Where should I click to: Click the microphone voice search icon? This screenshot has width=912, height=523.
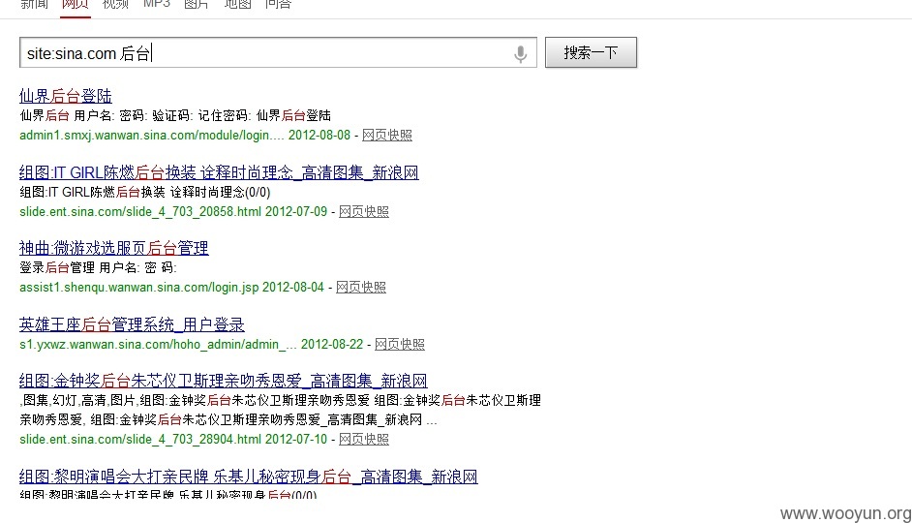pos(521,53)
